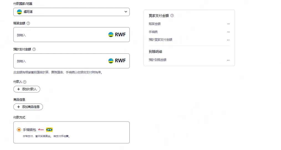
Task: Open the 付款國家/地區 dropdown showing 盧旺達
Action: coord(71,12)
